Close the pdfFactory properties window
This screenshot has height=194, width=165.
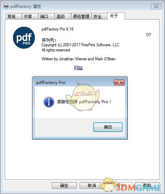[156, 6]
